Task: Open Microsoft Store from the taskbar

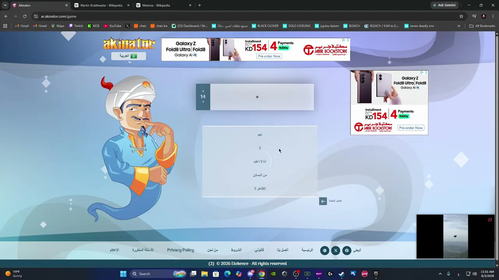Action: tap(216, 274)
